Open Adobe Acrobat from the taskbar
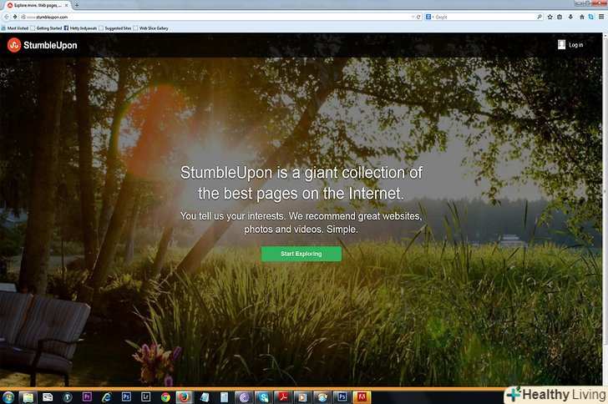608x404 pixels. point(283,397)
